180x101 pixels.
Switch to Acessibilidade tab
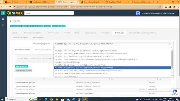point(38,37)
